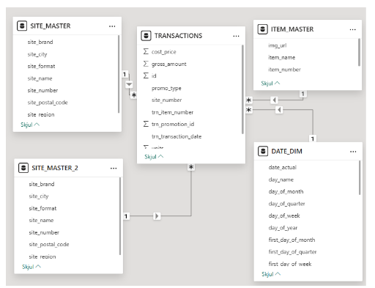Click the SITE_MASTER table icon

tap(22, 26)
